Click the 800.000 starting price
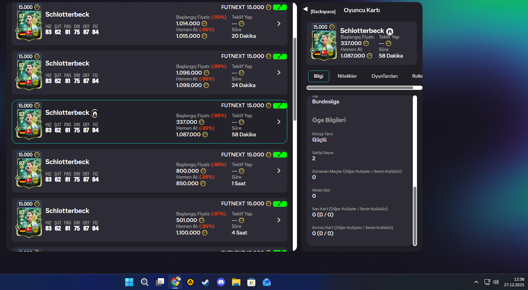The width and height of the screenshot is (528, 290). tap(187, 171)
